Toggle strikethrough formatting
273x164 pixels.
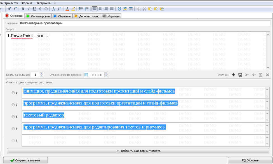point(40,9)
